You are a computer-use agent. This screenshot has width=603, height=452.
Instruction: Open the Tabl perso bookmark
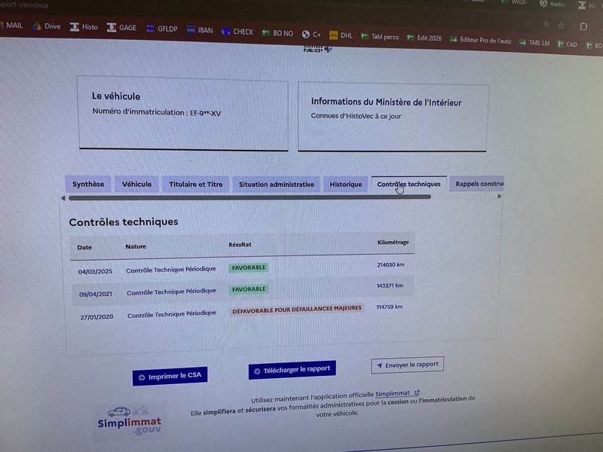tap(380, 36)
